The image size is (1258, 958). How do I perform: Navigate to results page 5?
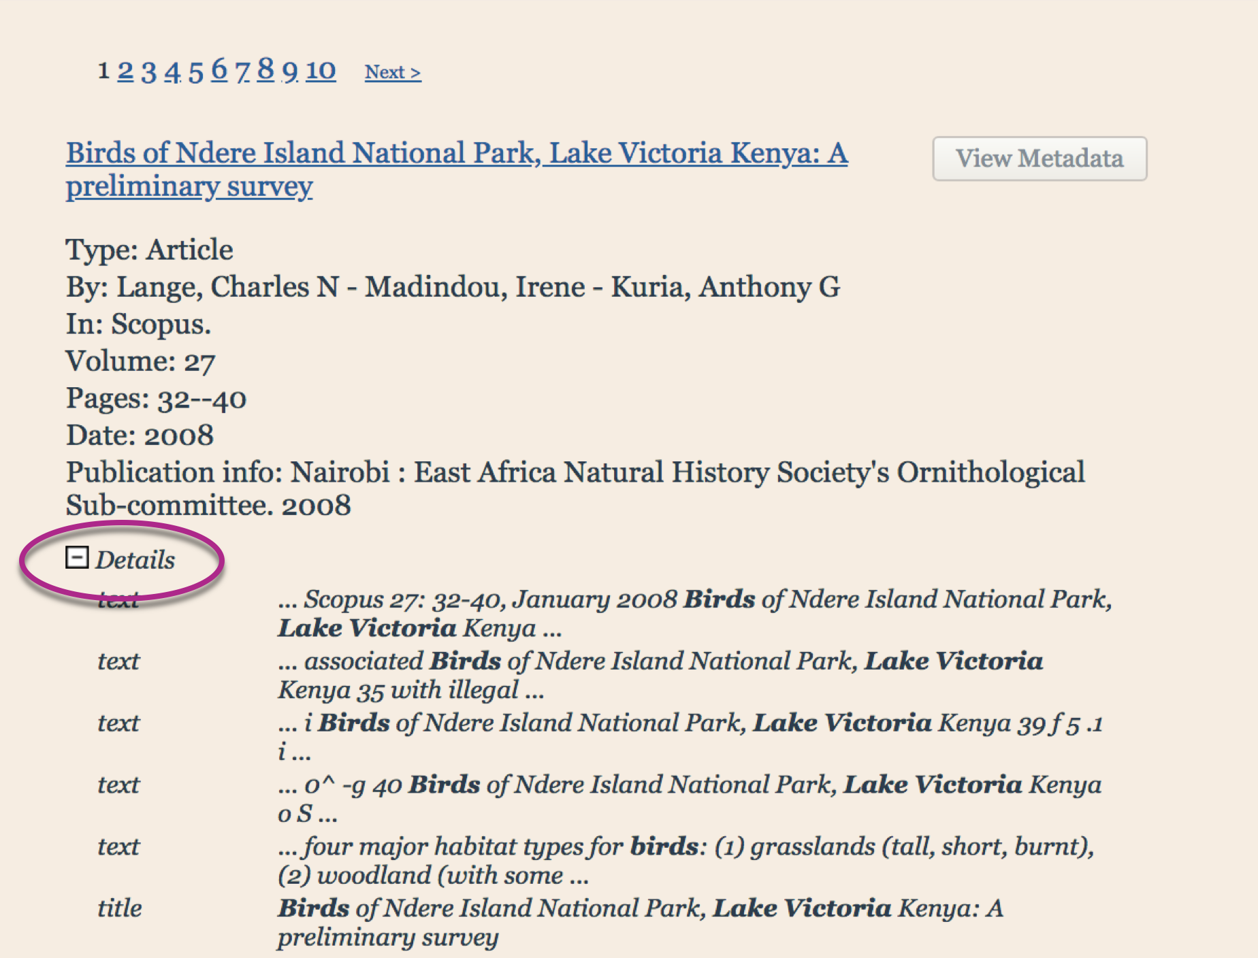point(196,71)
